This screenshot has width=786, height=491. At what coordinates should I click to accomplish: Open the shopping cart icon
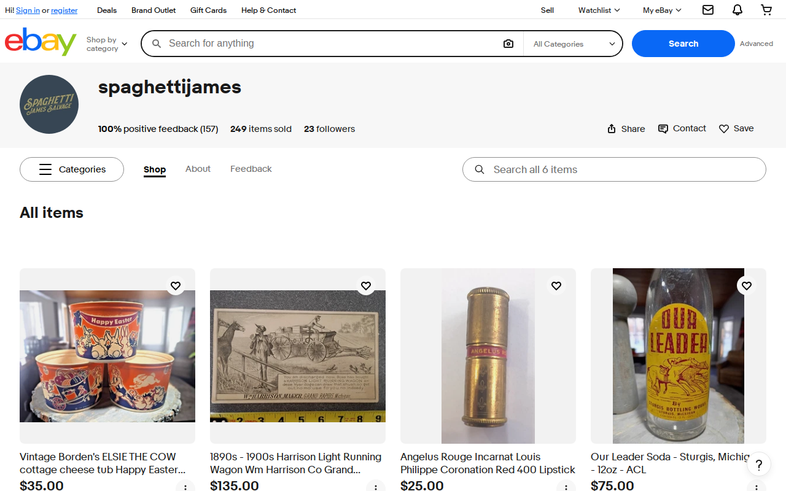766,10
